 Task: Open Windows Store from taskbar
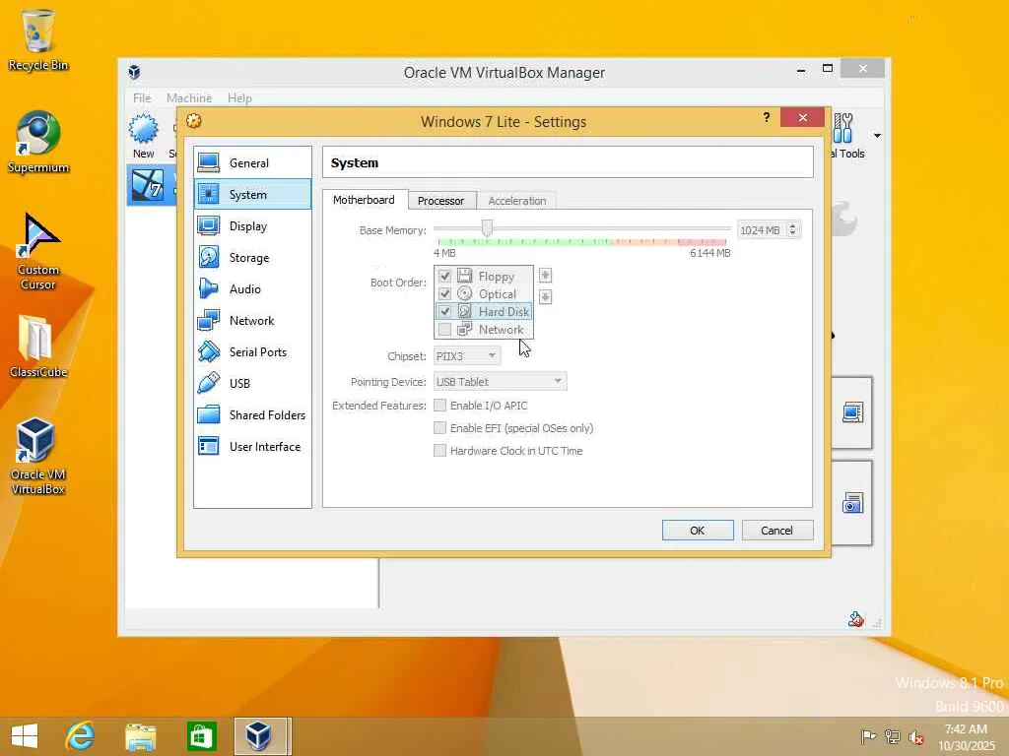tap(201, 736)
